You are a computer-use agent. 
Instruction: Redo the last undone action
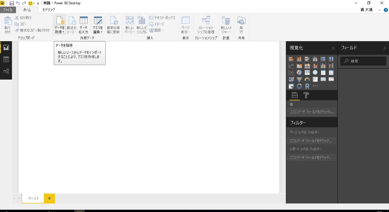tap(24, 3)
